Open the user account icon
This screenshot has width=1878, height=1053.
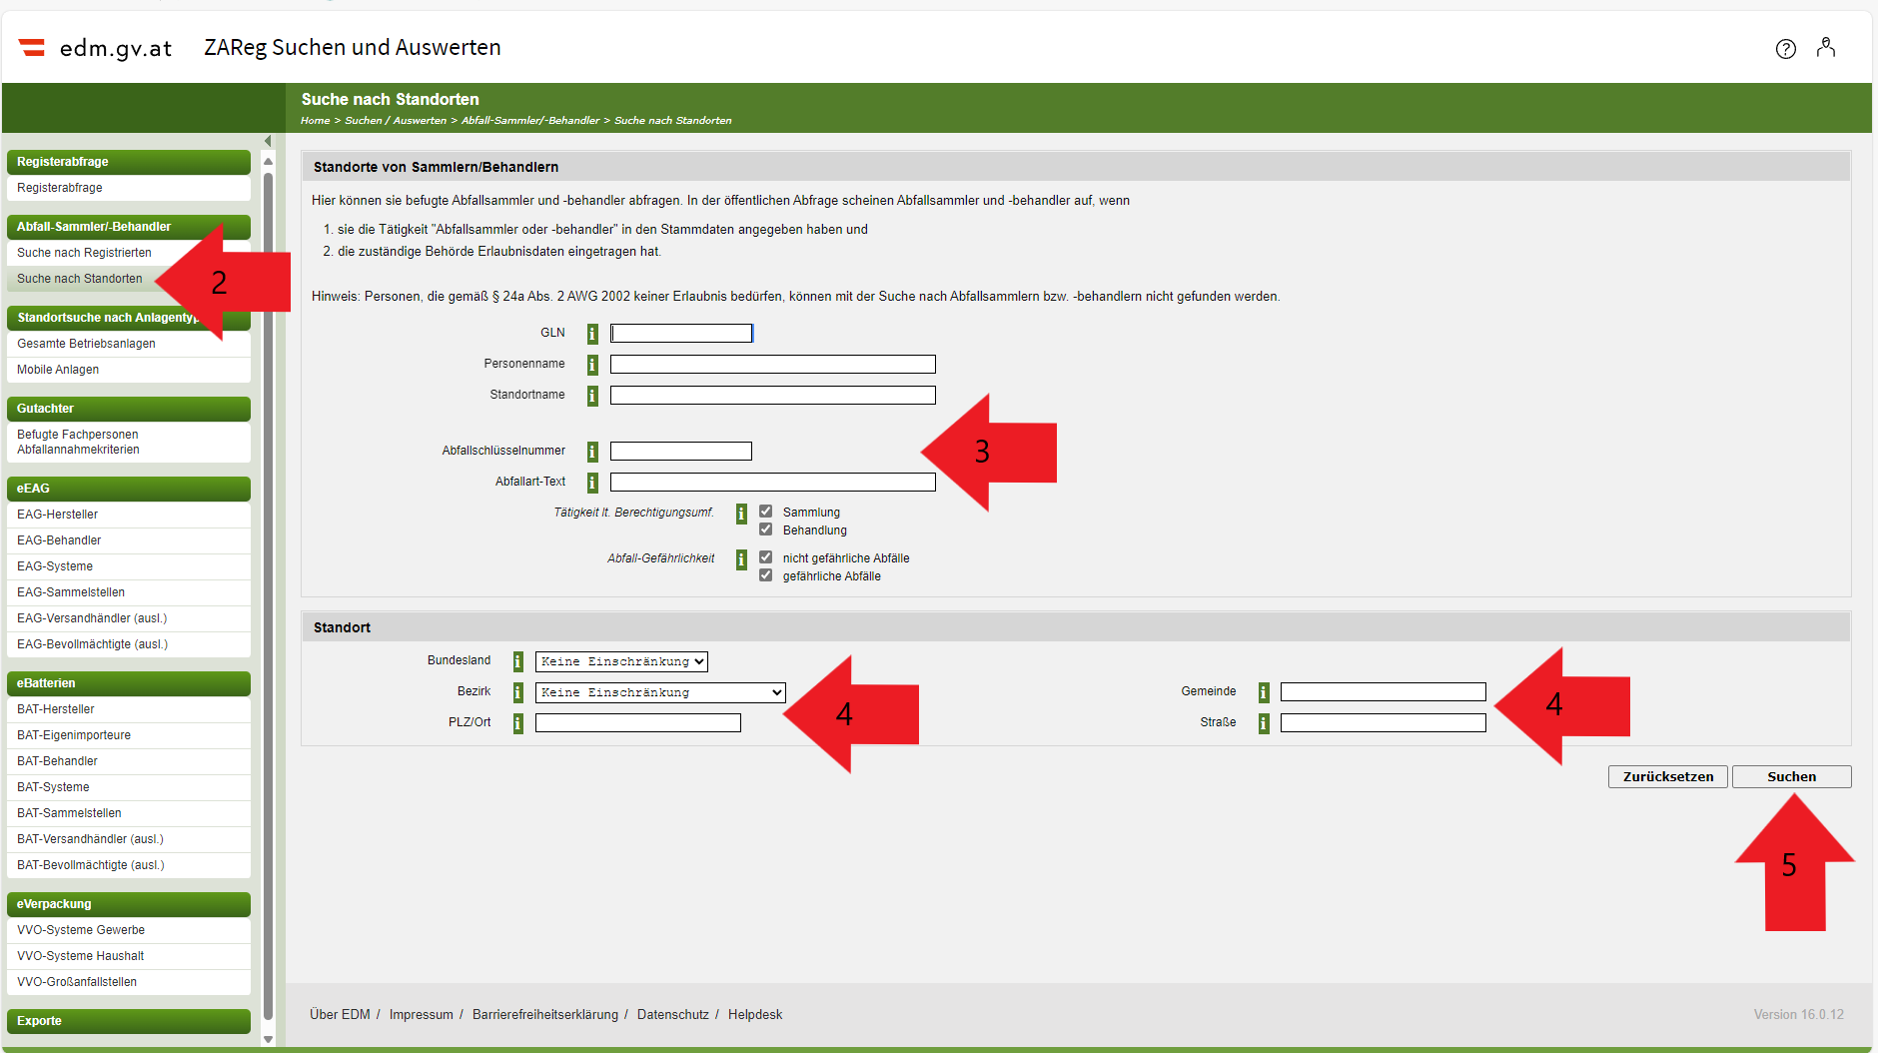coord(1826,48)
